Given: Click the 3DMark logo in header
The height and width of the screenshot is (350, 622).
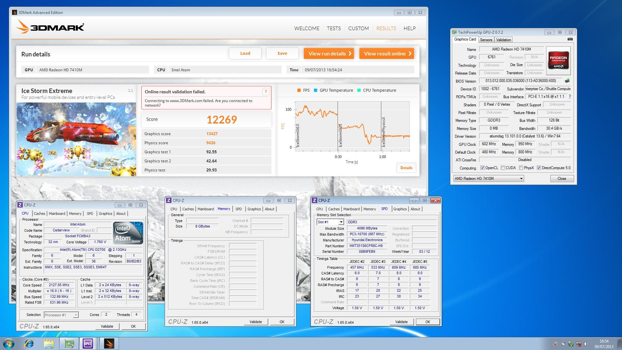Looking at the screenshot, I should (51, 27).
